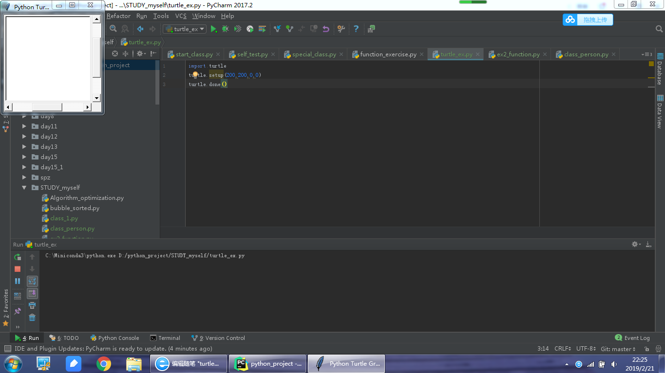Hide the Run panel with download-arrow icon

[648, 244]
